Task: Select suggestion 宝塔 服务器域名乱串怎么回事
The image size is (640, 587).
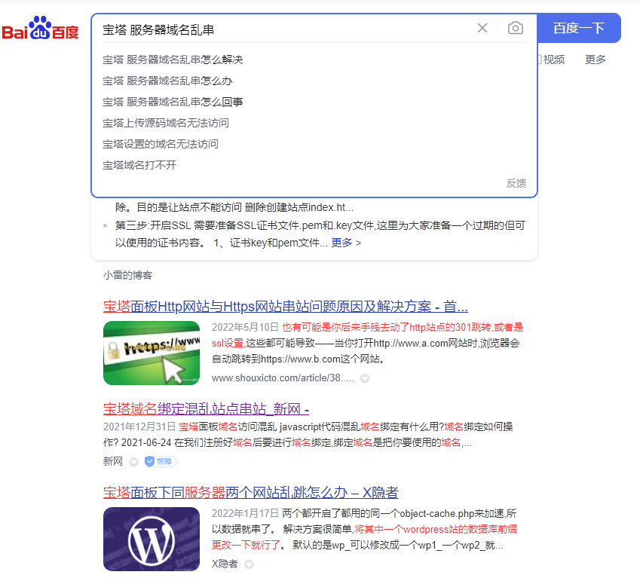Action: click(172, 102)
